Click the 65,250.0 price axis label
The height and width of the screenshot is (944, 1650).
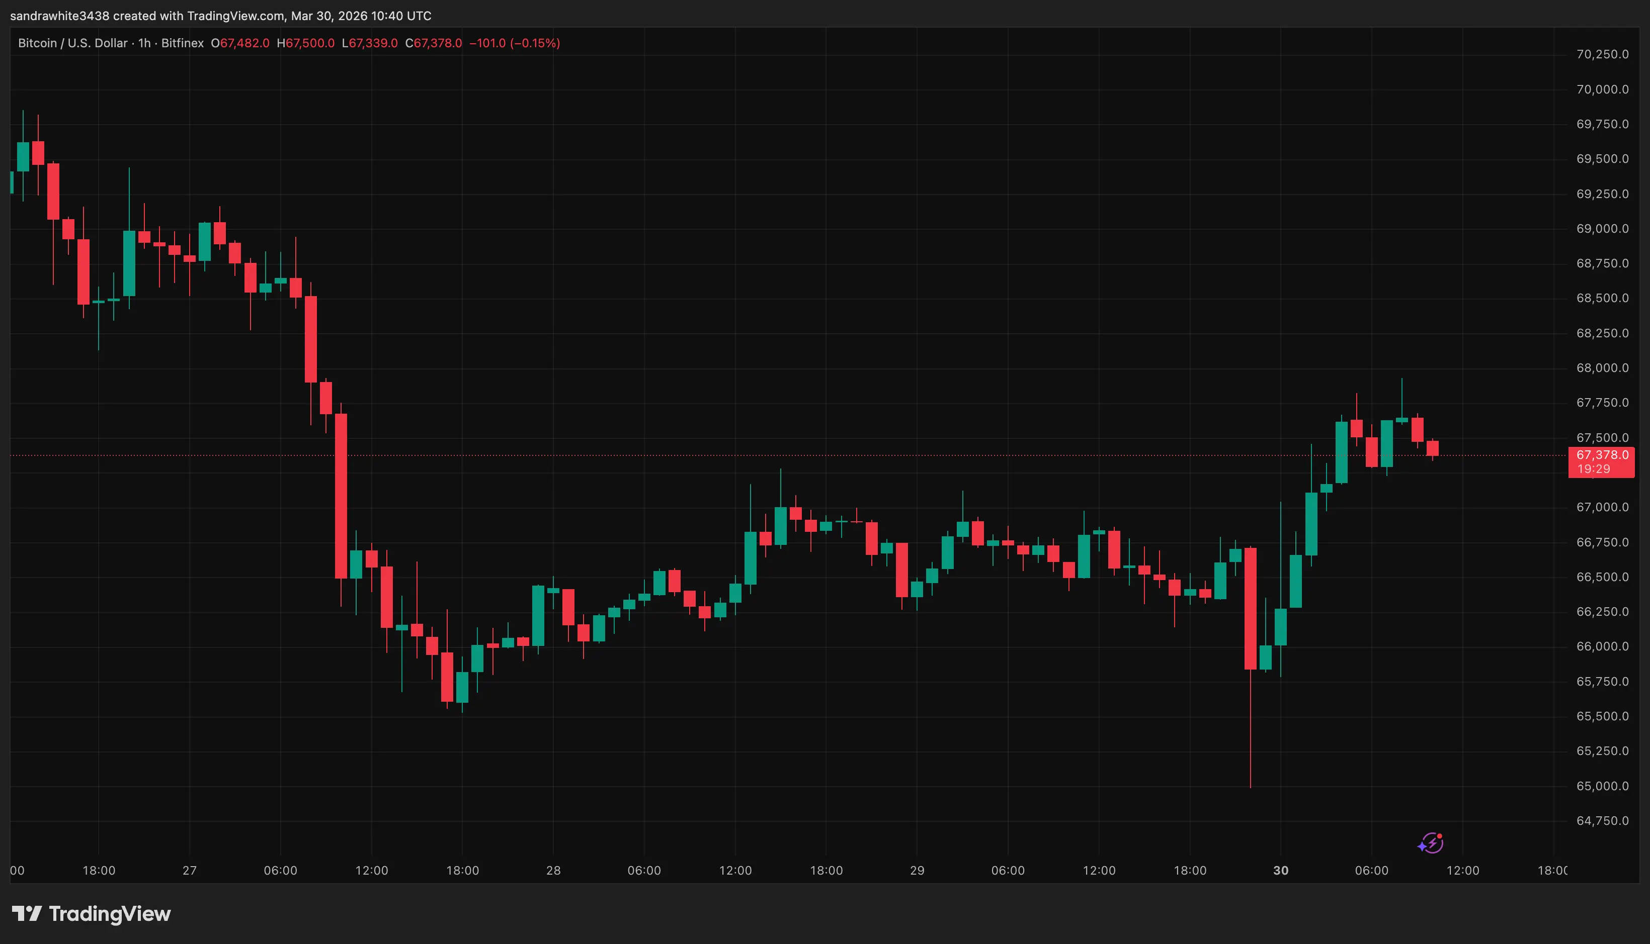pyautogui.click(x=1602, y=751)
